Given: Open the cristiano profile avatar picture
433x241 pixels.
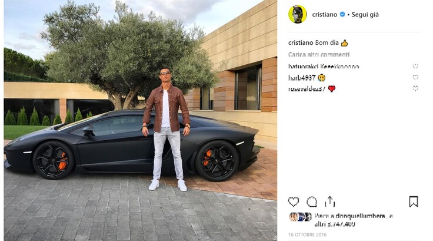Looking at the screenshot, I should point(298,14).
